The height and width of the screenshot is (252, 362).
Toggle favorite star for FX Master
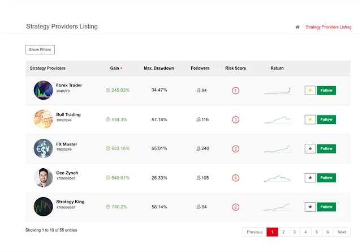pyautogui.click(x=310, y=148)
